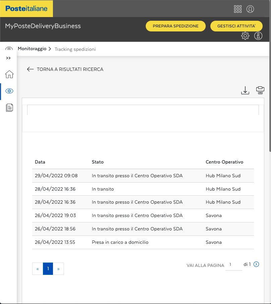Open the documents icon in sidebar
Screen dimensions: 271x304
tap(9, 108)
